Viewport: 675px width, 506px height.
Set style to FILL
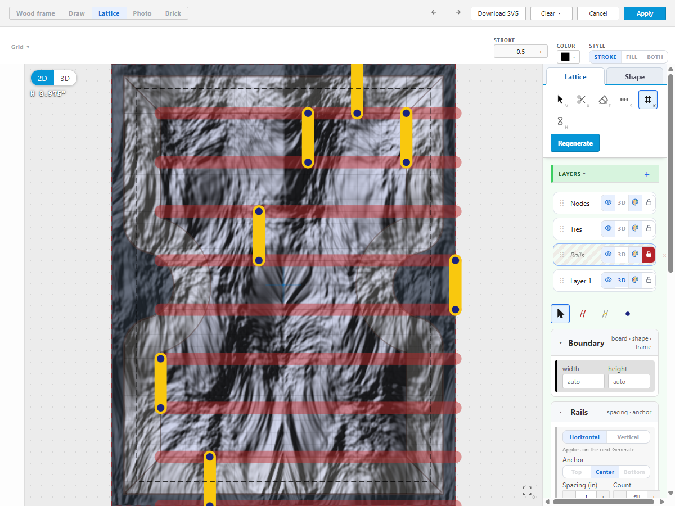[632, 57]
